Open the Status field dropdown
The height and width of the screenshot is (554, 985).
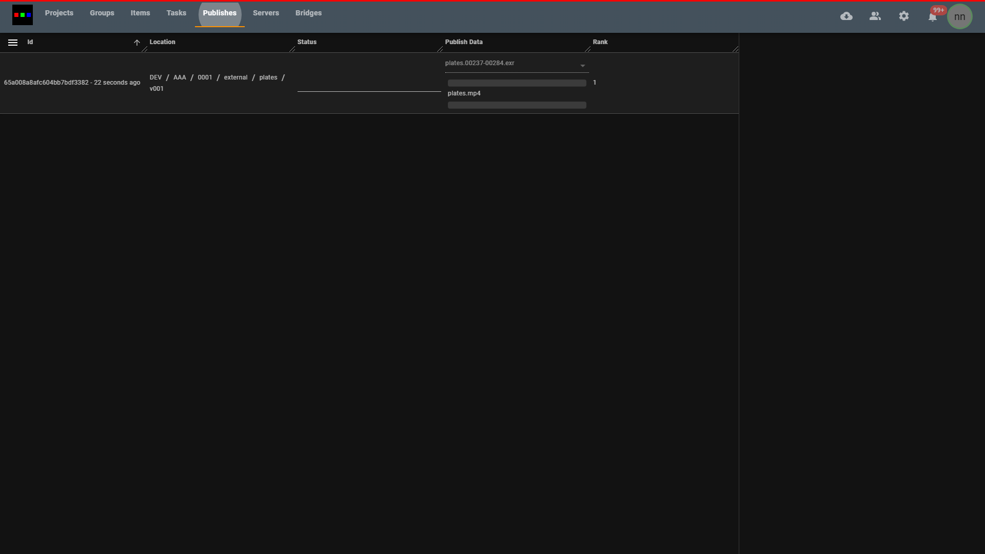pyautogui.click(x=369, y=85)
